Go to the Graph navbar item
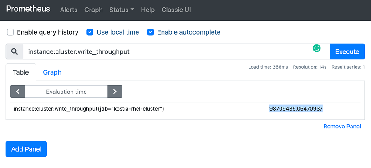371x168 pixels. (x=93, y=10)
